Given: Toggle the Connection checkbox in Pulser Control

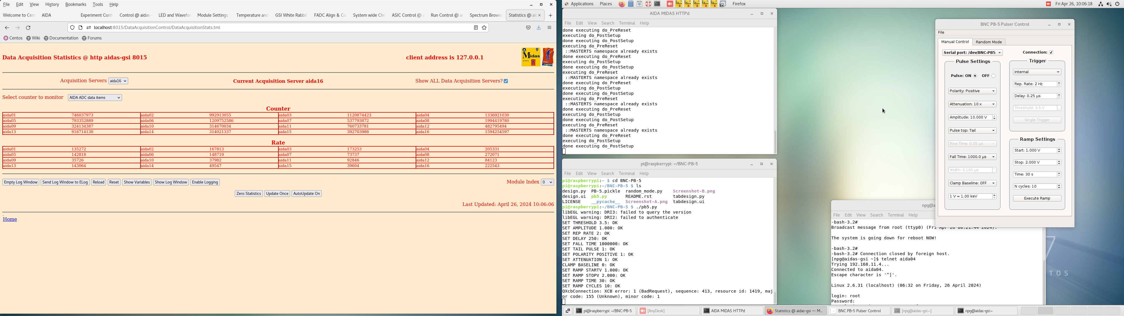Looking at the screenshot, I should (1051, 52).
